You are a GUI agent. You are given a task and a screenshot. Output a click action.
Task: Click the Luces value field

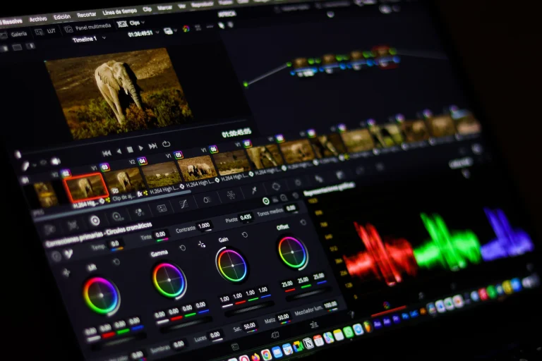[x=215, y=334]
